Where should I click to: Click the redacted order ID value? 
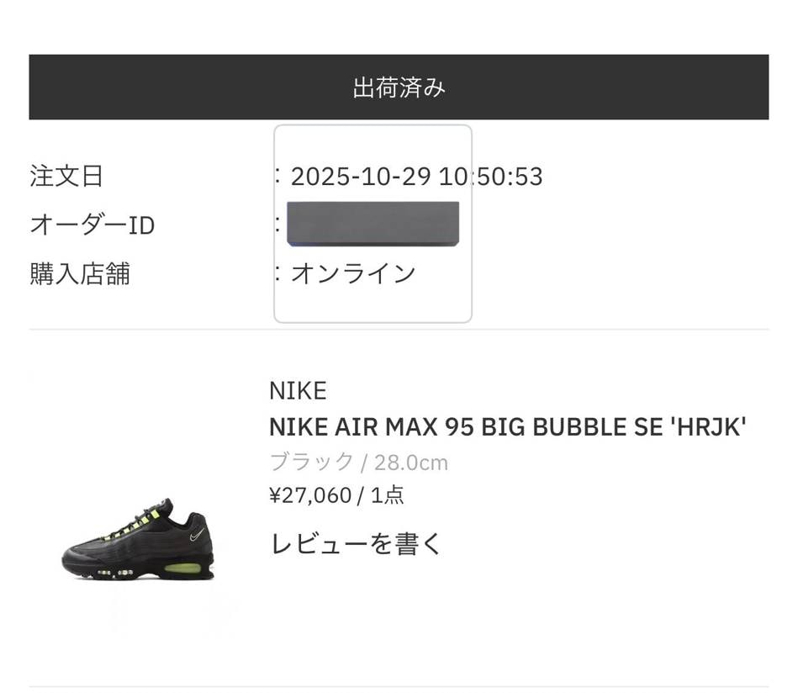point(373,224)
